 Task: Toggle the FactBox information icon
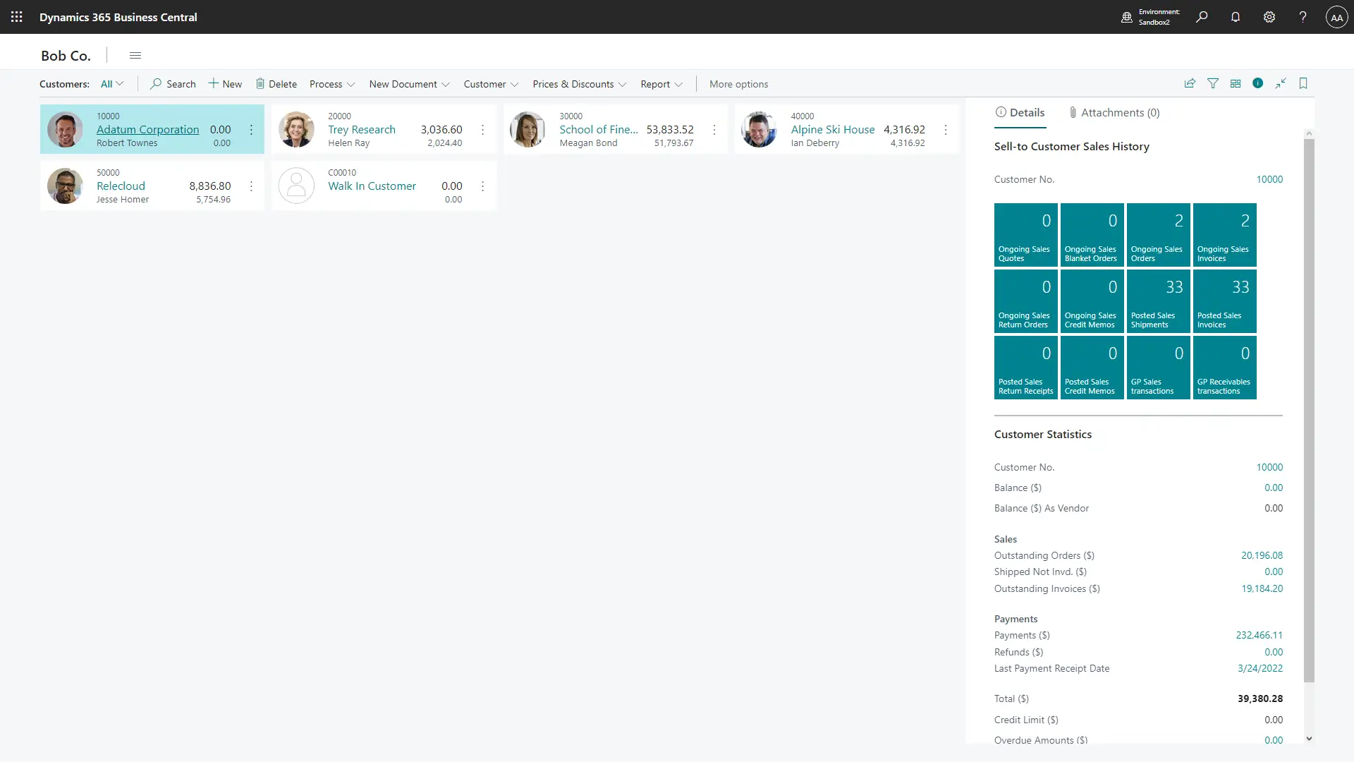tap(1257, 83)
